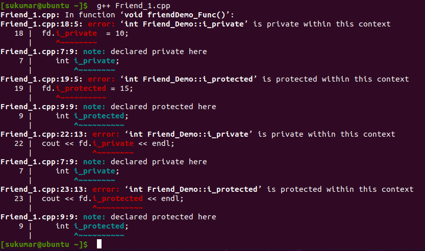Viewport: 425px width, 251px height.
Task: Open the Friend_1.cpp:18:5 error location
Action: 42,24
